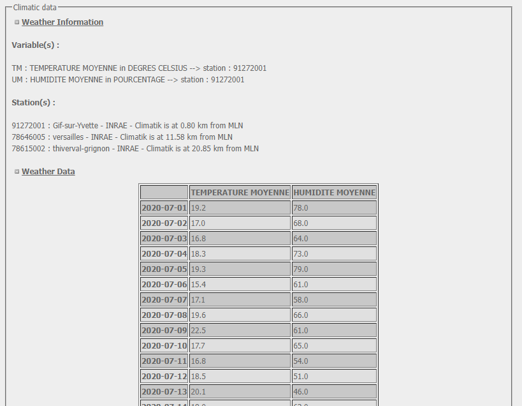
Task: Click the Weather Information heading link
Action: coord(62,22)
